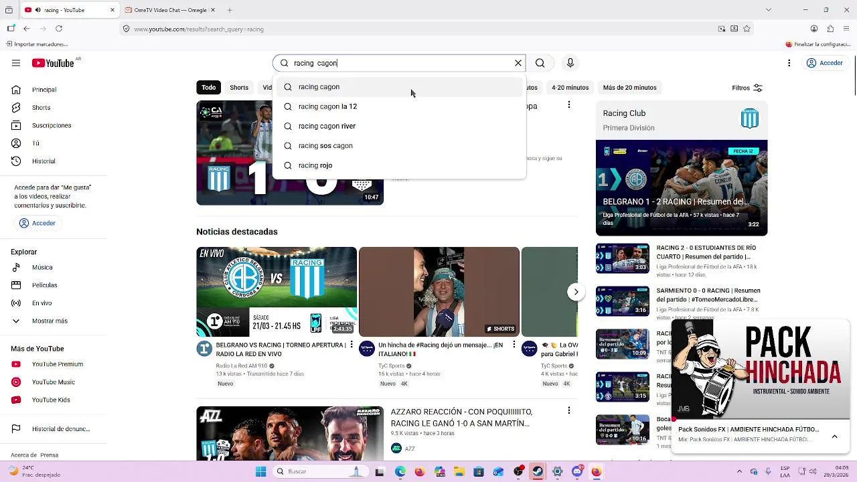Open the Azzaro Reacción video title
The width and height of the screenshot is (857, 482).
pyautogui.click(x=462, y=418)
